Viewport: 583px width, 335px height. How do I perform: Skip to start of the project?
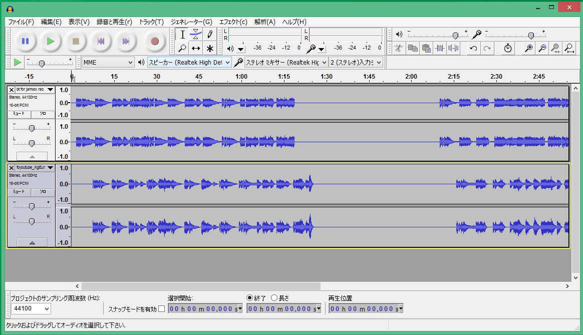101,41
